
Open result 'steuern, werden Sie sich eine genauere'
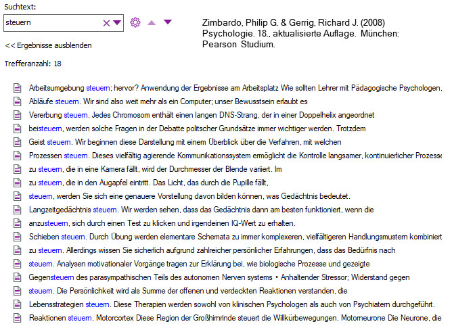(x=189, y=196)
